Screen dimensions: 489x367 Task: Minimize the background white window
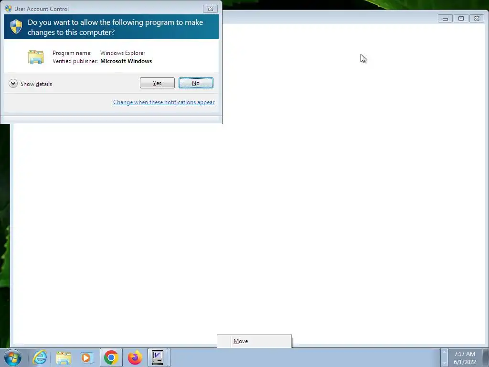[445, 19]
